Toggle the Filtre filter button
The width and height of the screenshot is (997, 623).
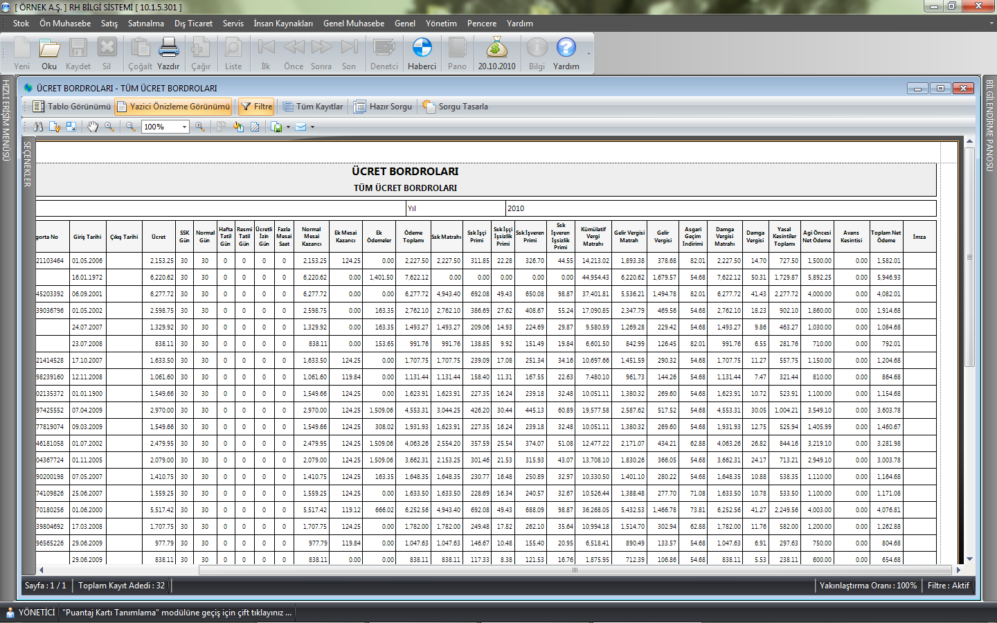(x=255, y=107)
